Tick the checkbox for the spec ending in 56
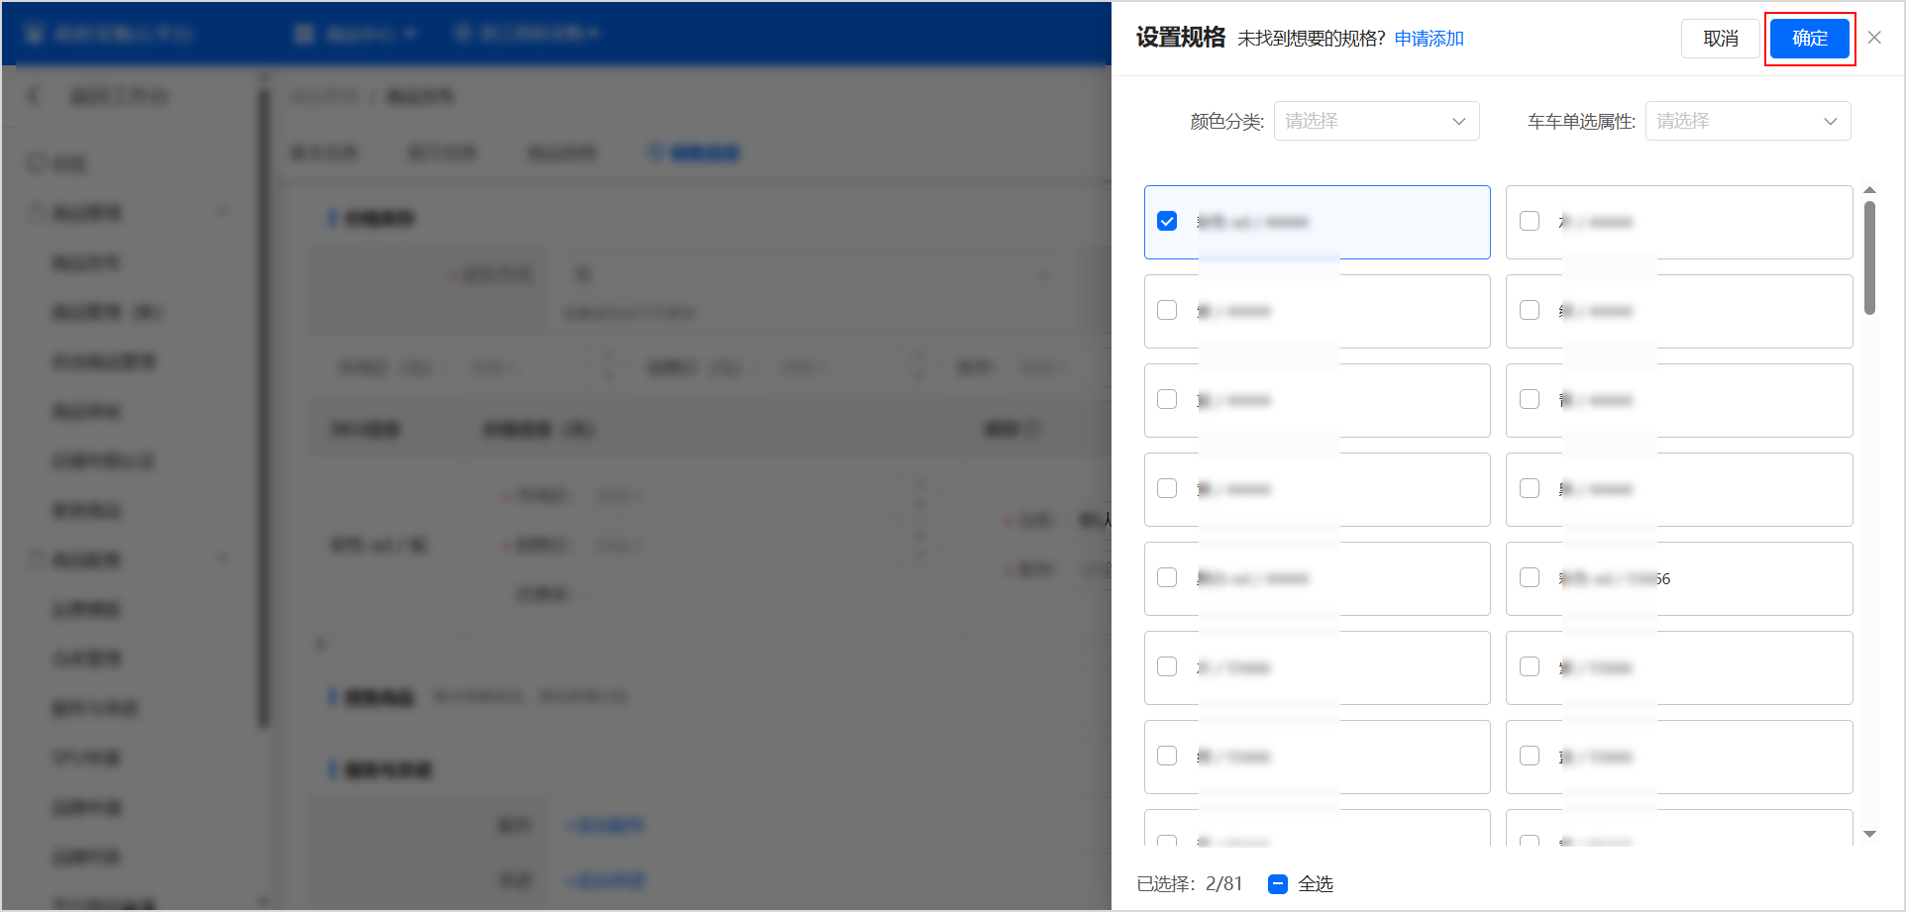 (x=1530, y=577)
